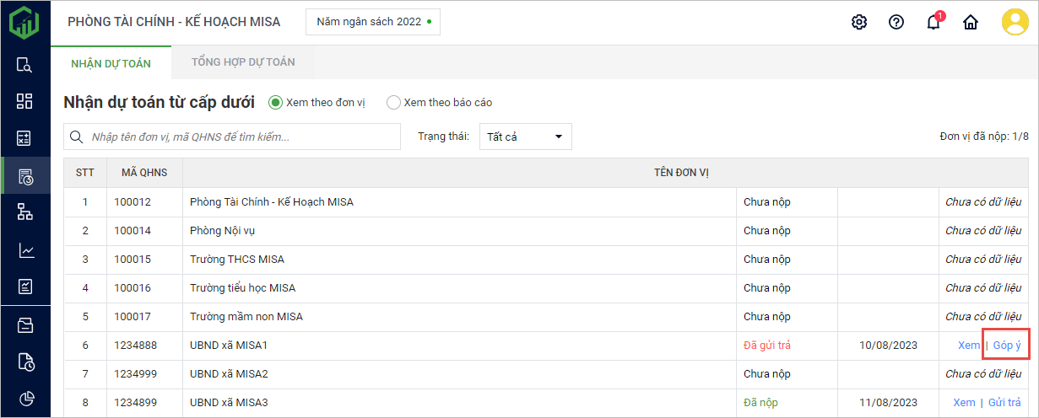Click the help question mark icon
Image resolution: width=1039 pixels, height=418 pixels.
(896, 22)
